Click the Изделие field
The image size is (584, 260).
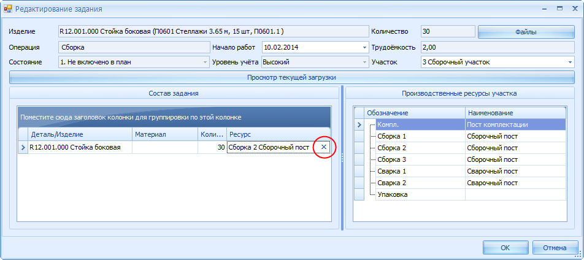point(213,32)
